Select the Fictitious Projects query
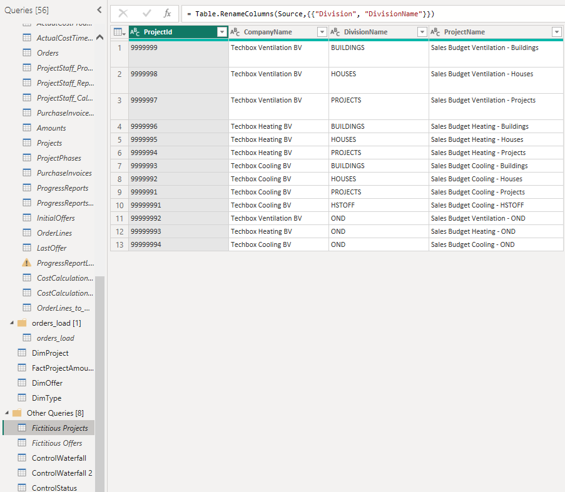565x492 pixels. [59, 428]
